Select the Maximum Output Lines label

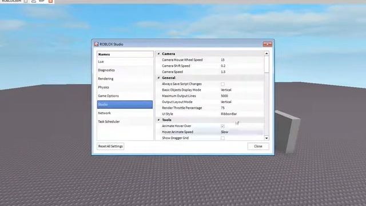point(179,96)
